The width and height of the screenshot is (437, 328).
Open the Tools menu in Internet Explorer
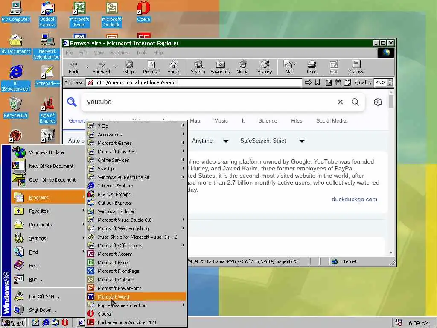[142, 53]
